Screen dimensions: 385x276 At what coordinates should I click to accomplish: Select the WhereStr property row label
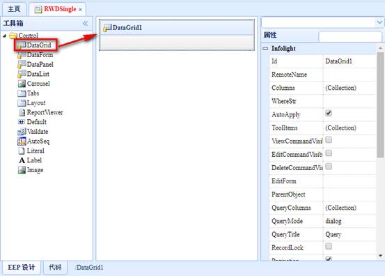pos(283,101)
